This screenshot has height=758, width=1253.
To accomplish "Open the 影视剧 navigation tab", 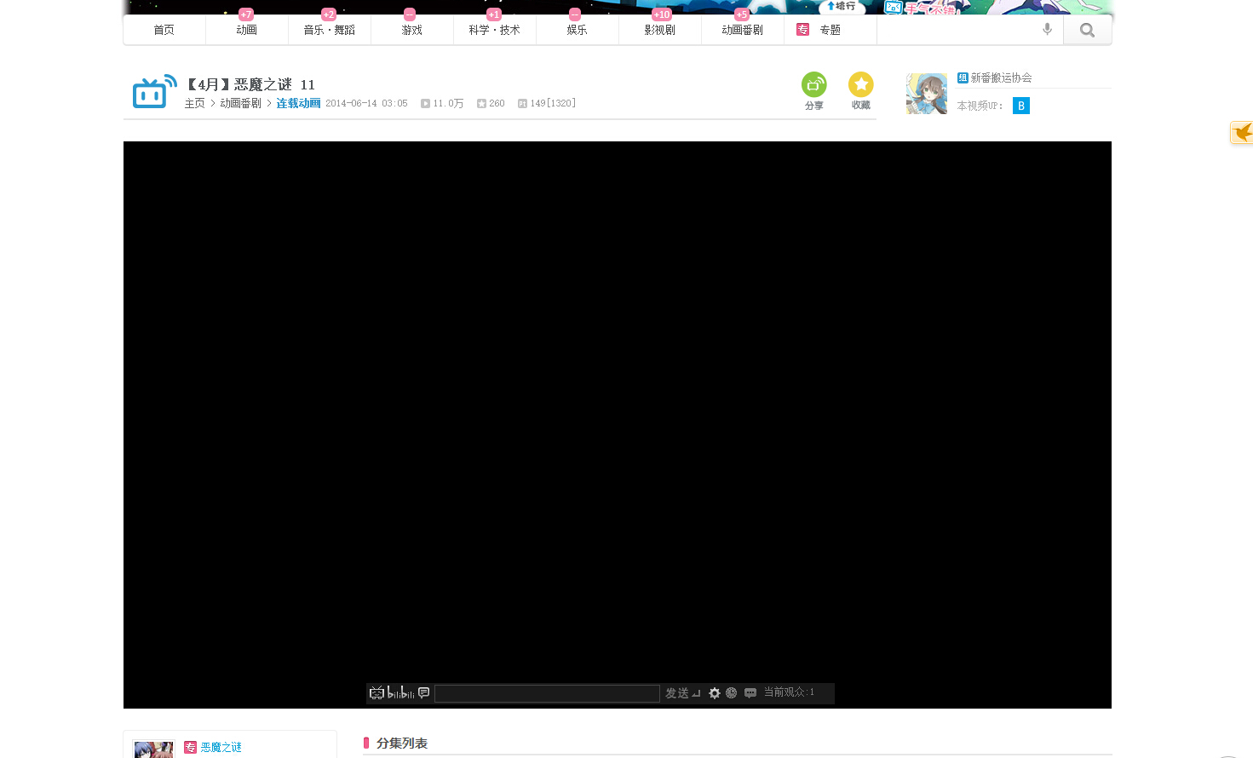I will [660, 30].
